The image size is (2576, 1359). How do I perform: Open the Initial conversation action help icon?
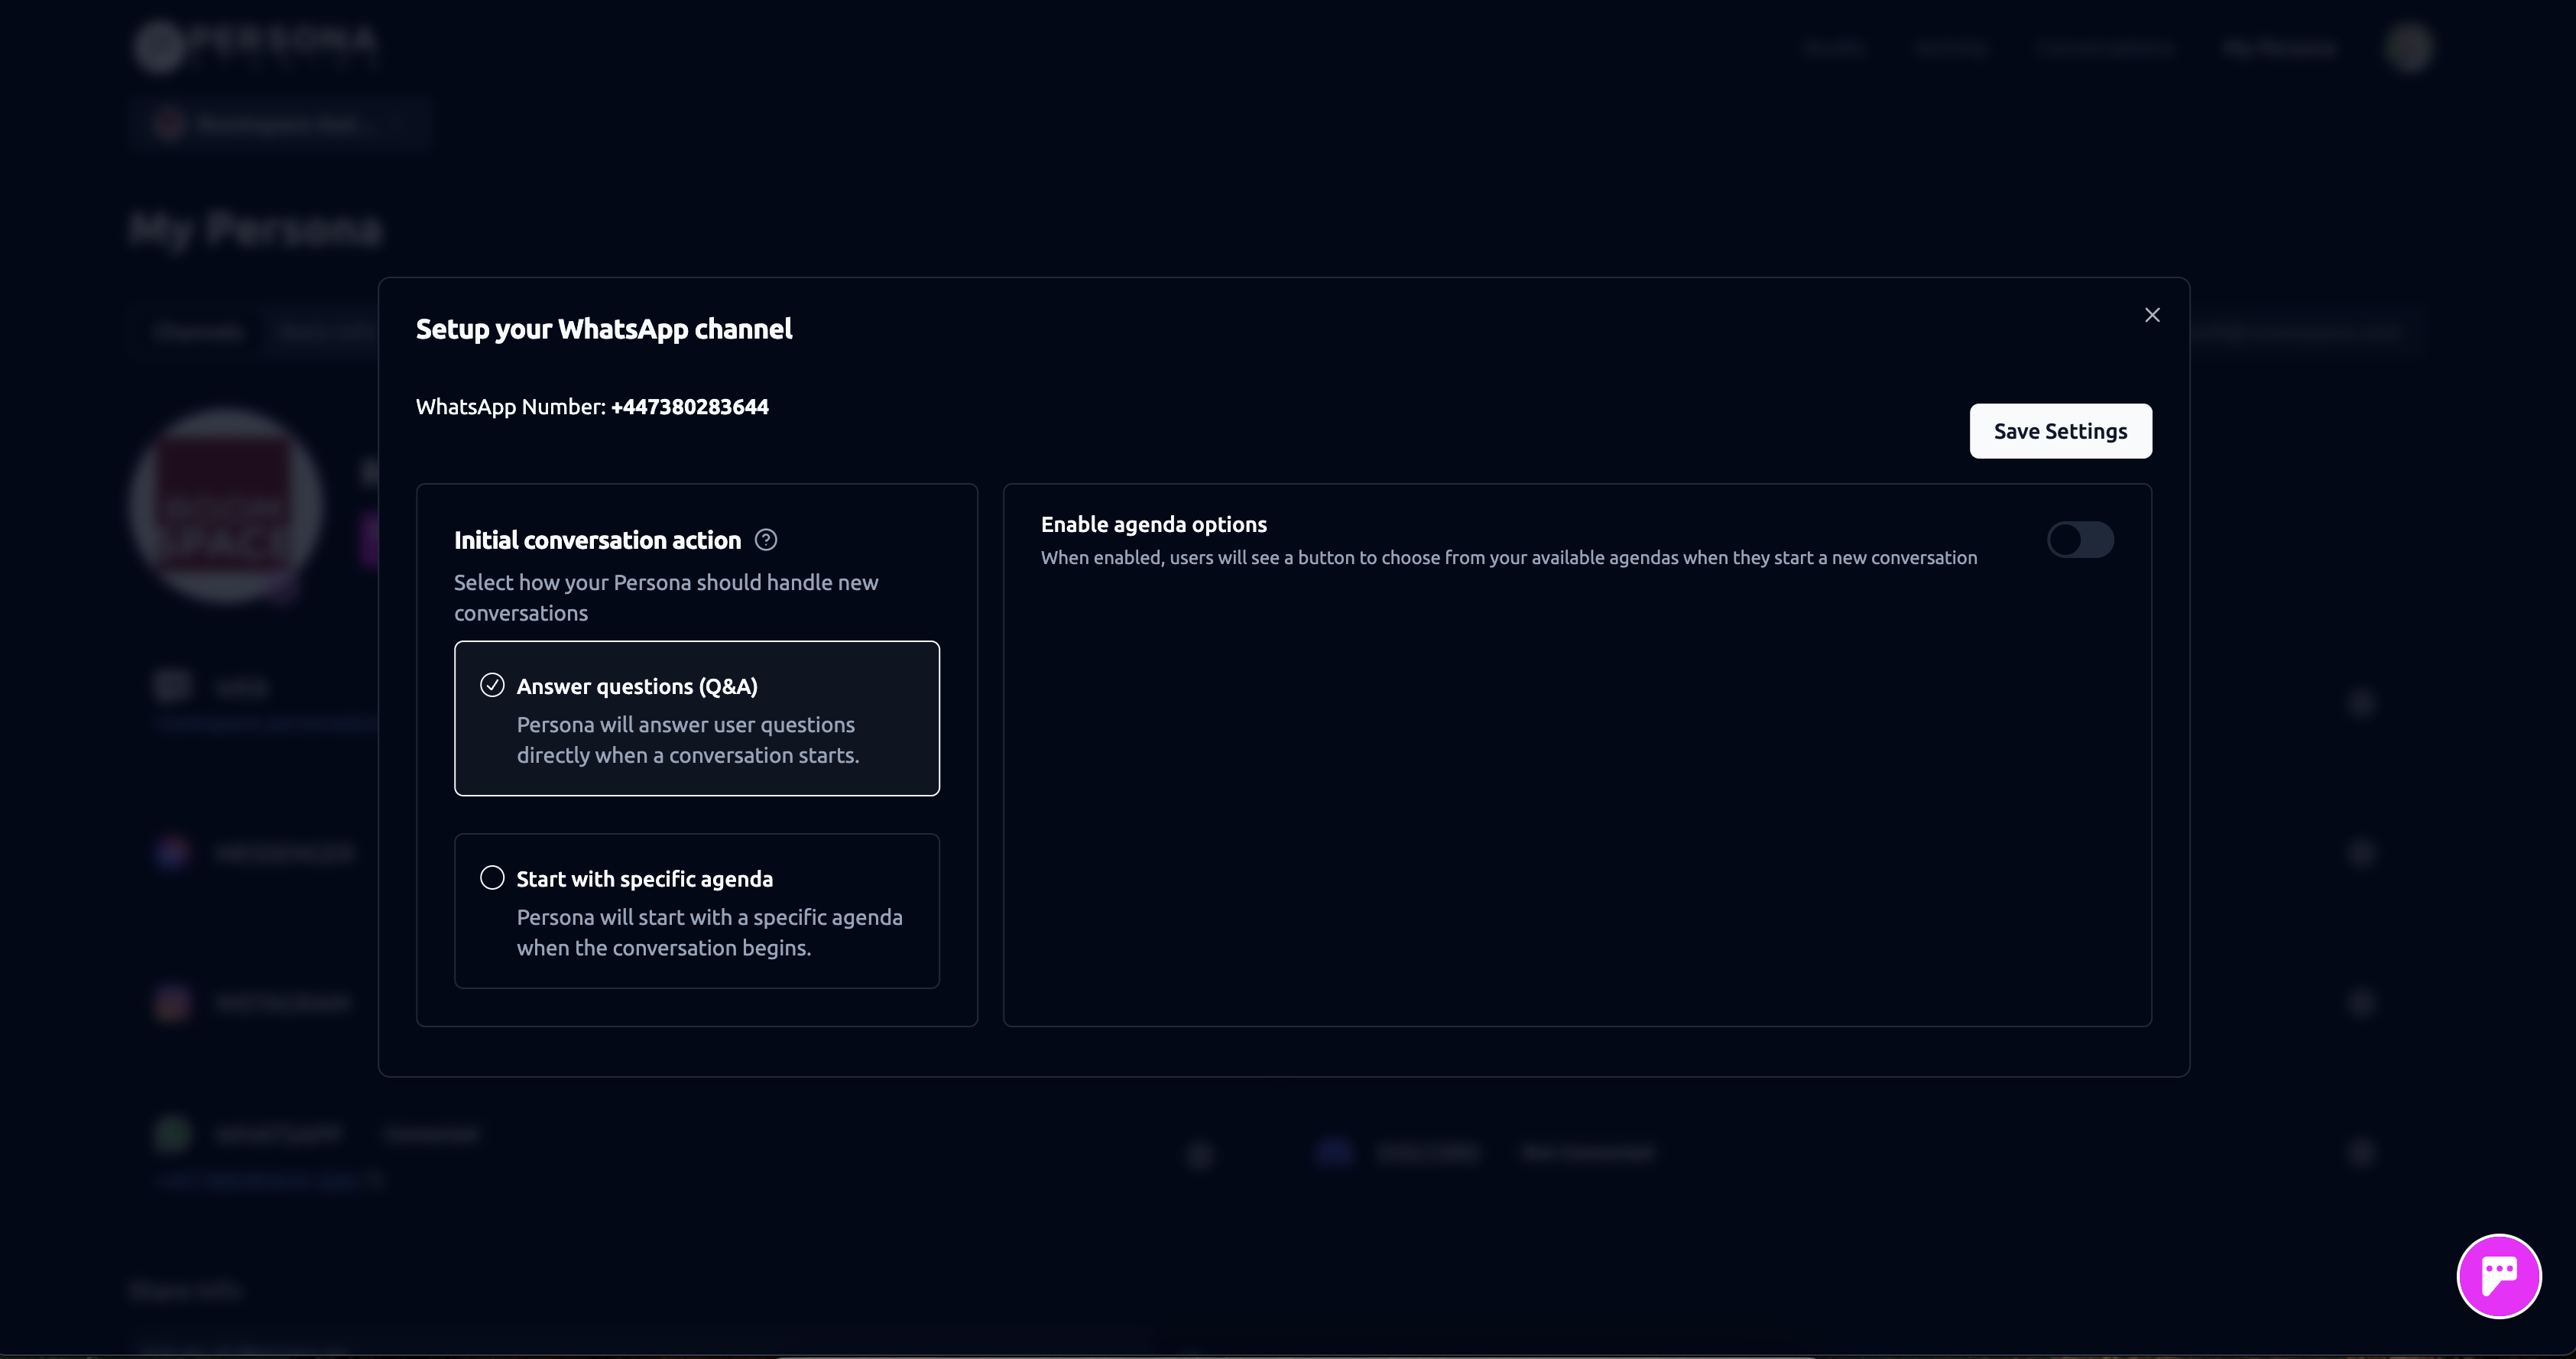tap(766, 540)
